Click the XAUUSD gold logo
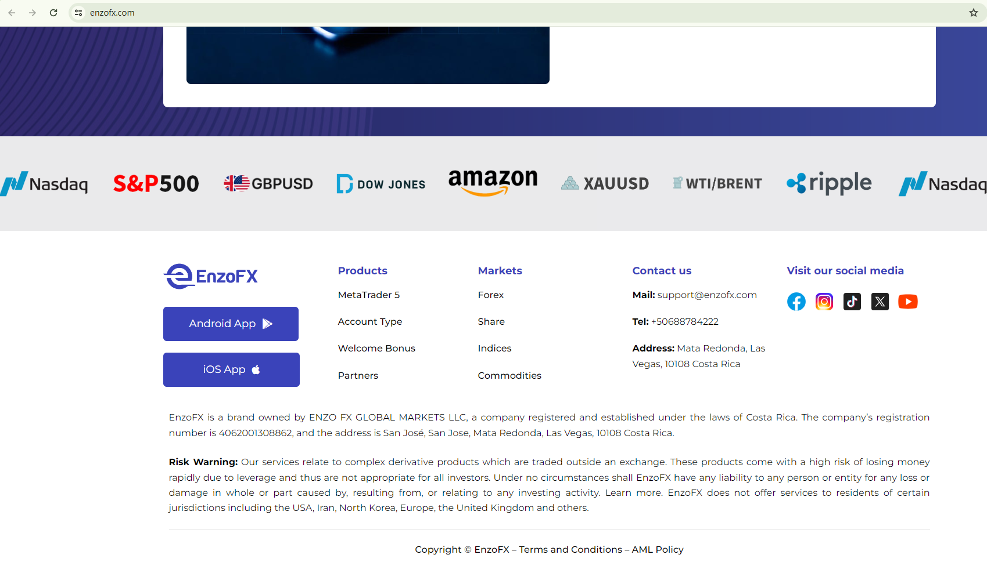 [605, 184]
